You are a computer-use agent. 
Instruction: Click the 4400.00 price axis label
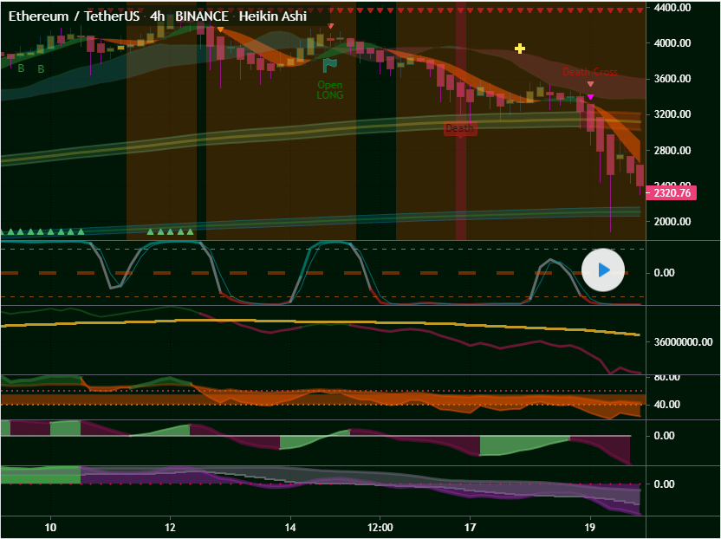coord(672,8)
